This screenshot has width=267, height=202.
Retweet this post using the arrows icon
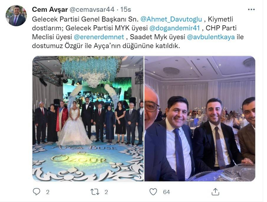(95, 192)
